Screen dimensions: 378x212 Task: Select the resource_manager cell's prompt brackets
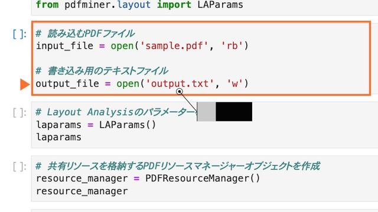coord(19,166)
